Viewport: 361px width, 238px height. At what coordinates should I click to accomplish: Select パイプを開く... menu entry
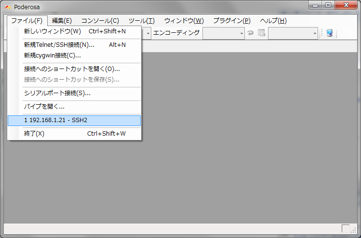tap(74, 107)
